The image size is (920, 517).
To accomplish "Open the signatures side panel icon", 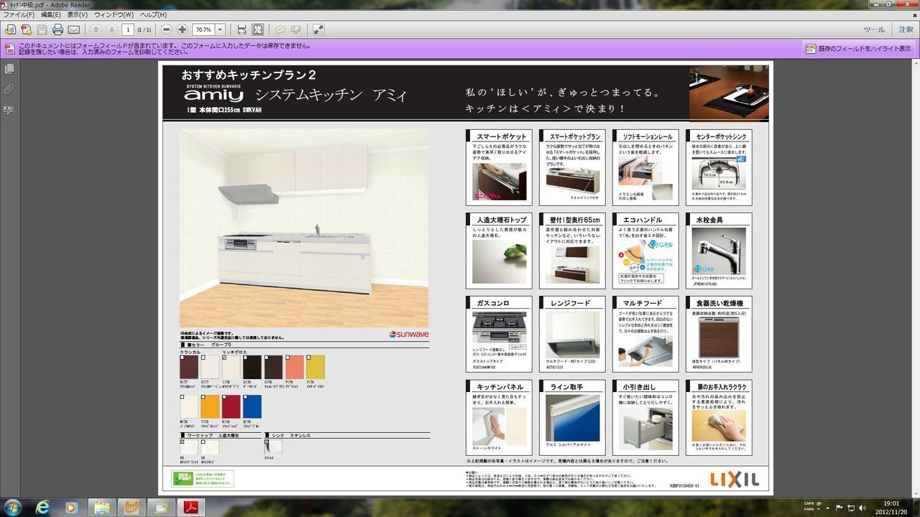I will point(9,110).
